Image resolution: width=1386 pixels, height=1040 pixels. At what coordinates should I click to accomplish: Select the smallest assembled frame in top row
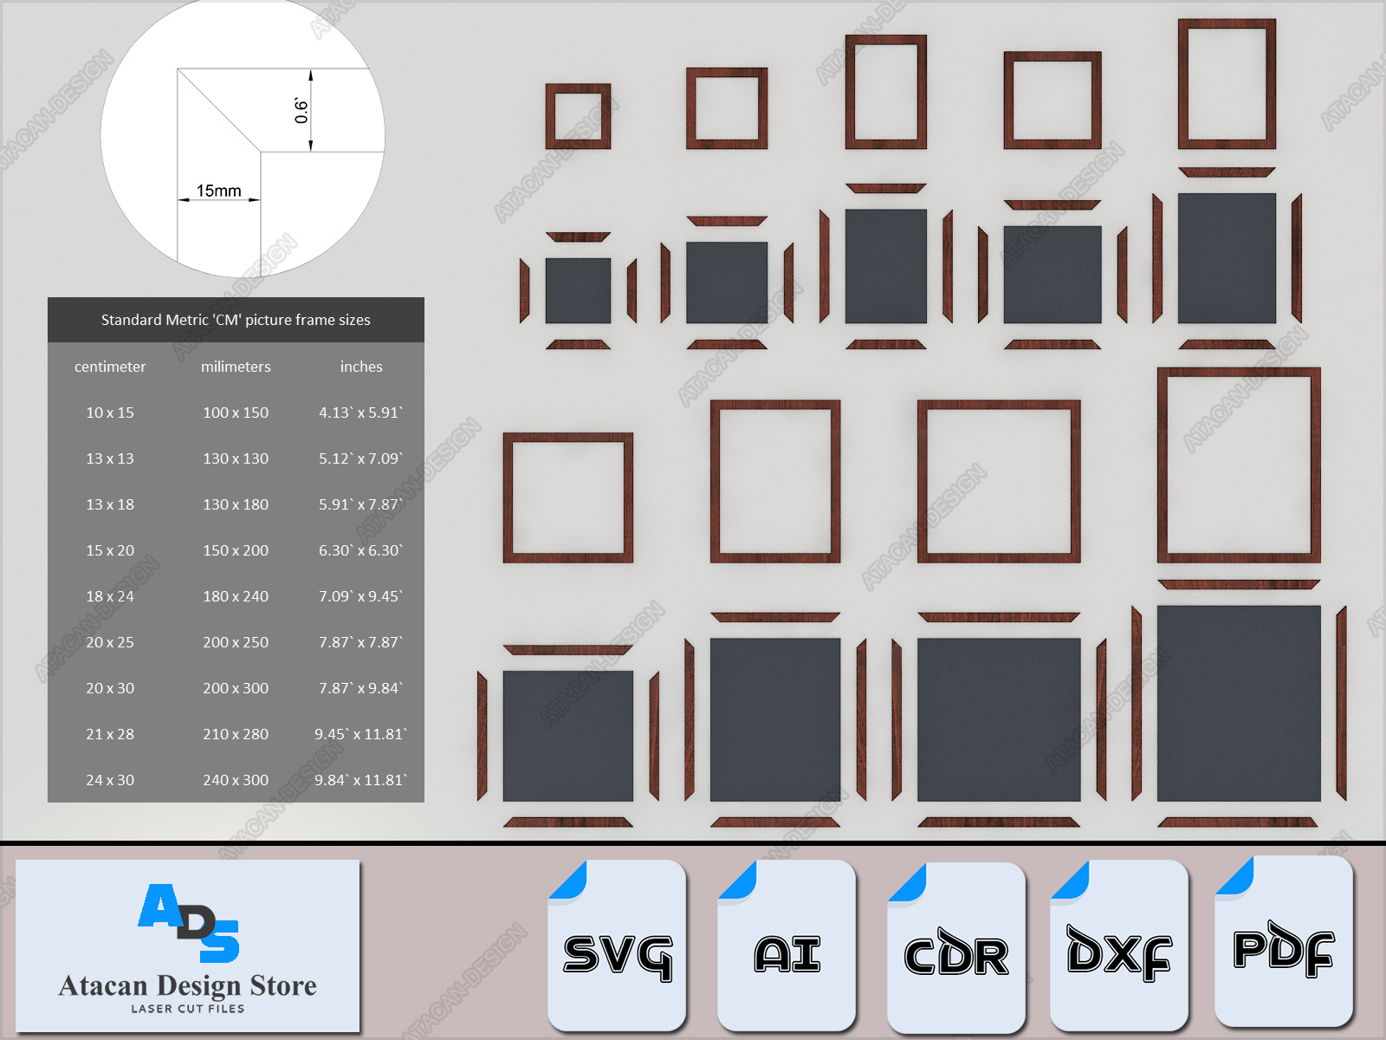coord(578,116)
